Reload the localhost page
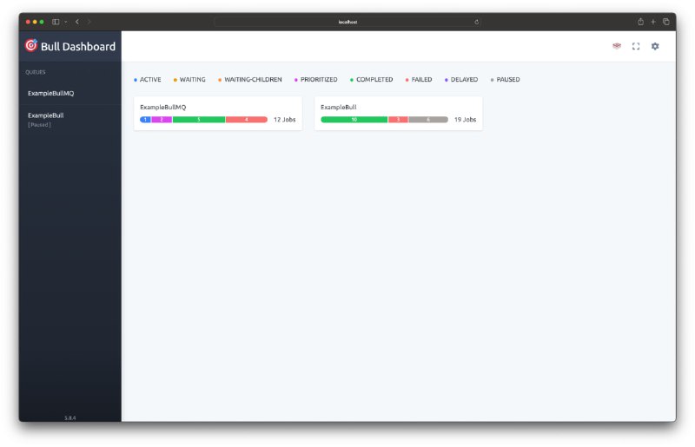 pyautogui.click(x=476, y=22)
